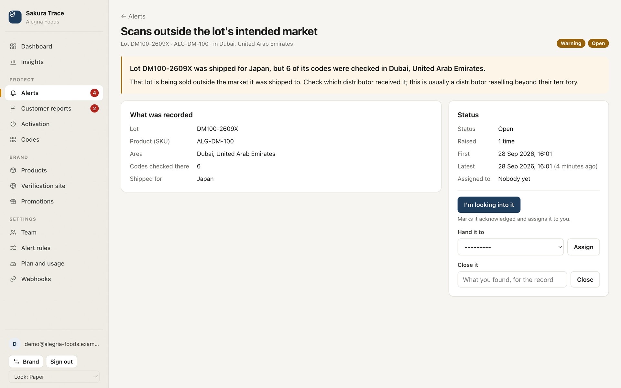Click the Verification site globe icon

(x=13, y=186)
